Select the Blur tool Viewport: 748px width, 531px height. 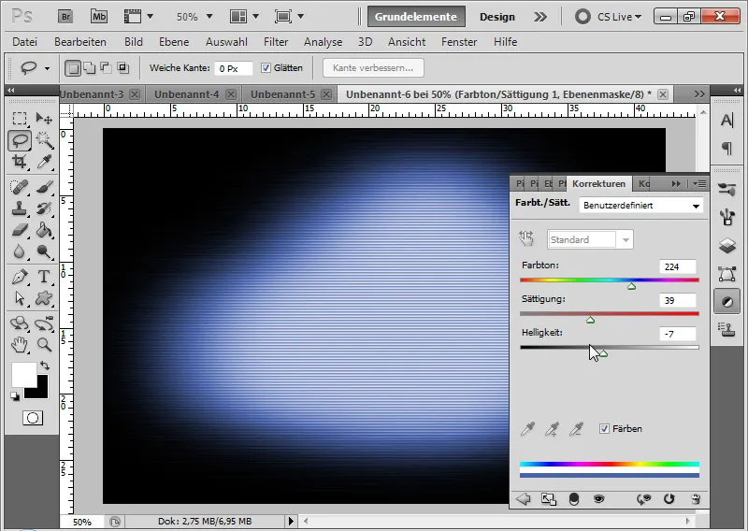20,251
